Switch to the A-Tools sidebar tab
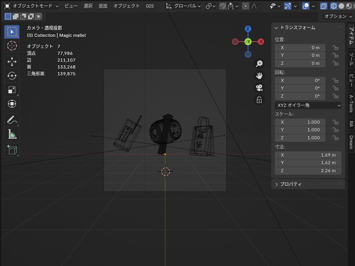Image resolution: width=355 pixels, height=266 pixels. pos(351,104)
